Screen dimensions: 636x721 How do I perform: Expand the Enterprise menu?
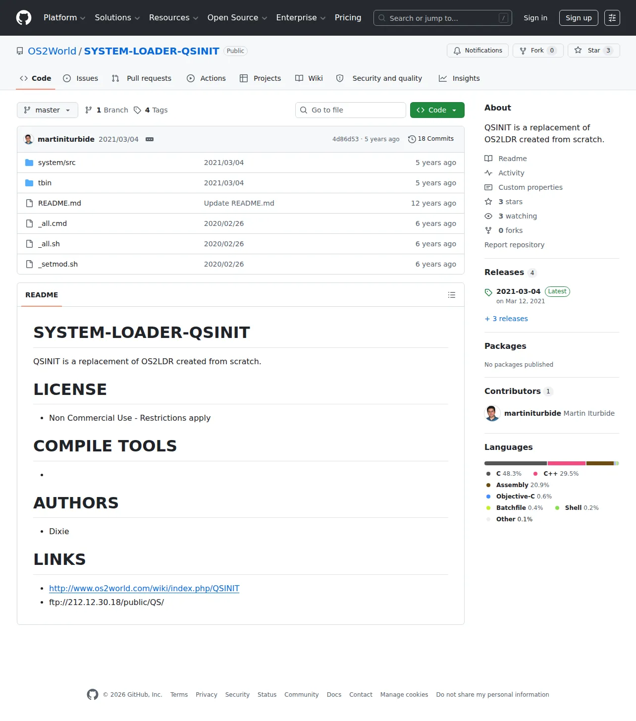pyautogui.click(x=301, y=18)
